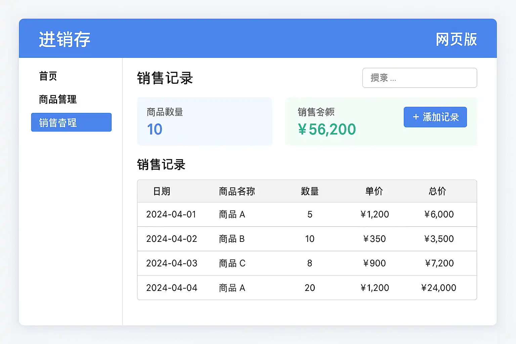
Task: Click the 进销存 title in header
Action: click(64, 39)
